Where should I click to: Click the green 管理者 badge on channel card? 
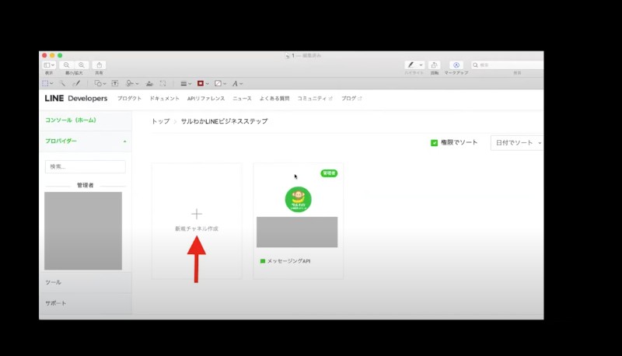(329, 173)
